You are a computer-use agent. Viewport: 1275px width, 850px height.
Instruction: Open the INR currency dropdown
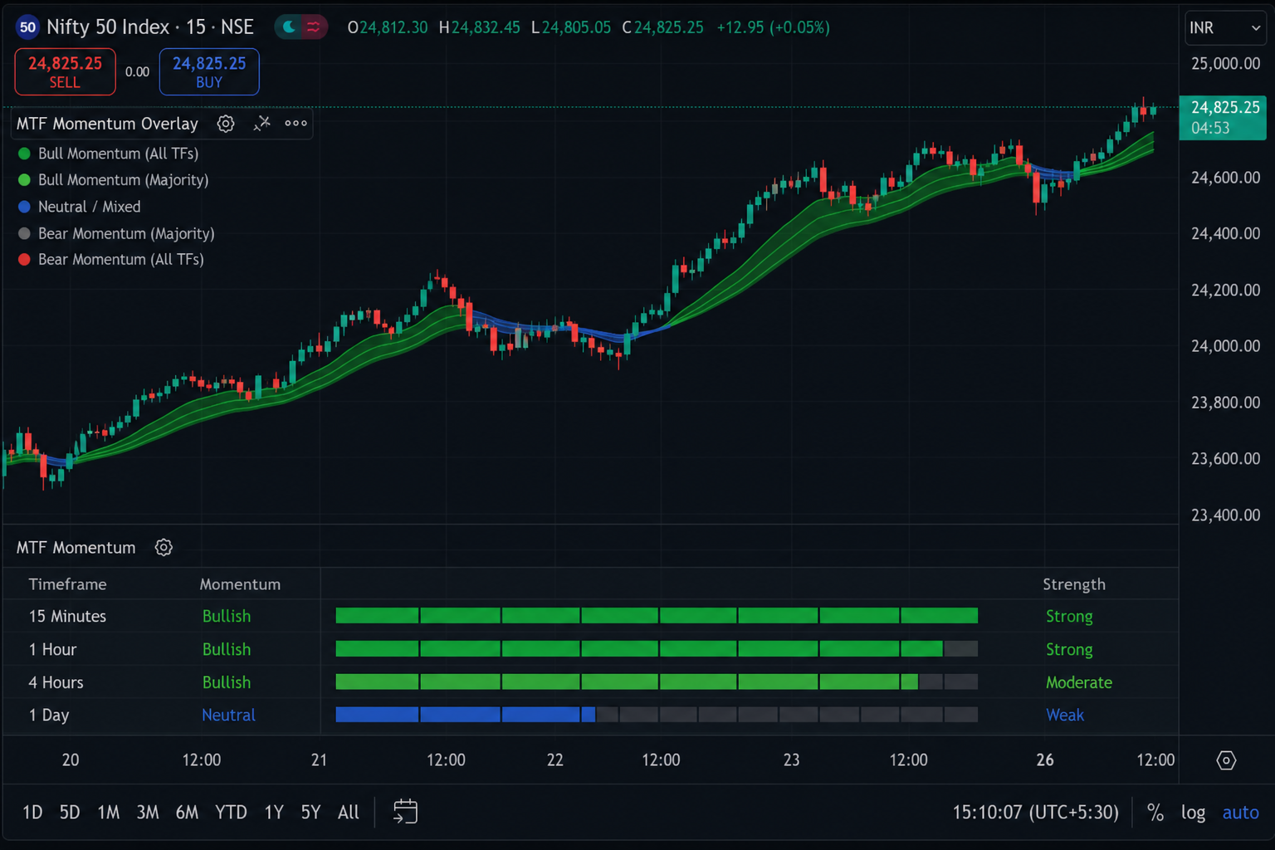pos(1225,28)
